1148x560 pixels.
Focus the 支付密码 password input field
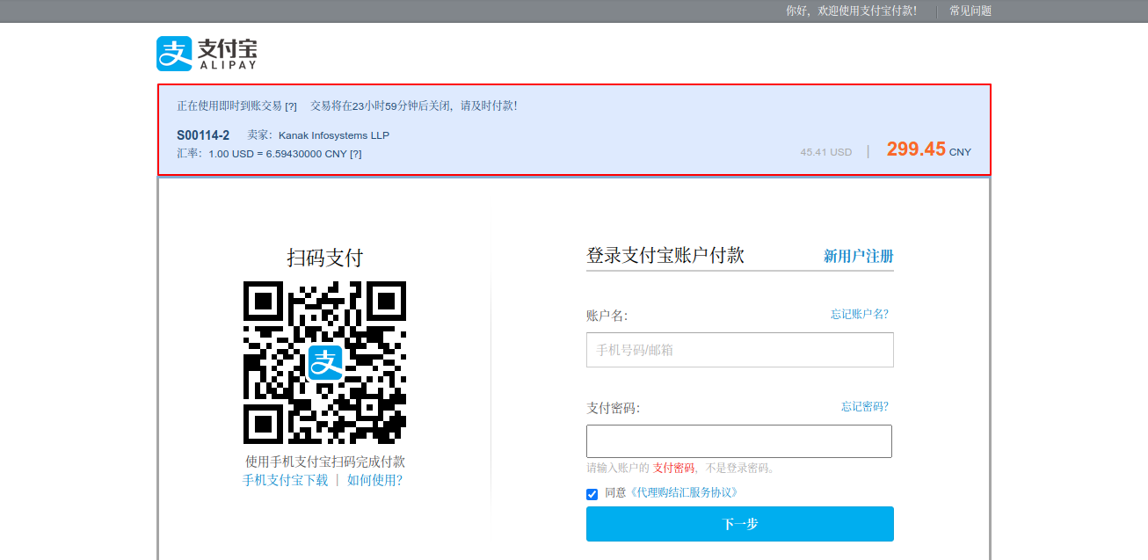pyautogui.click(x=739, y=441)
